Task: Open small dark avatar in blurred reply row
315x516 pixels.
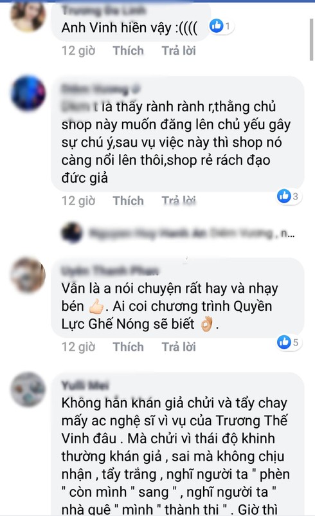Action: coord(71,233)
